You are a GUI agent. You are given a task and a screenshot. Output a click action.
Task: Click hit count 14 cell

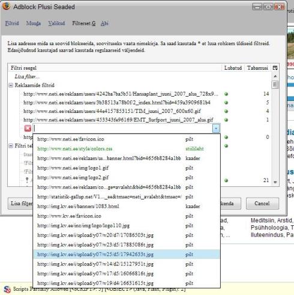(266, 94)
